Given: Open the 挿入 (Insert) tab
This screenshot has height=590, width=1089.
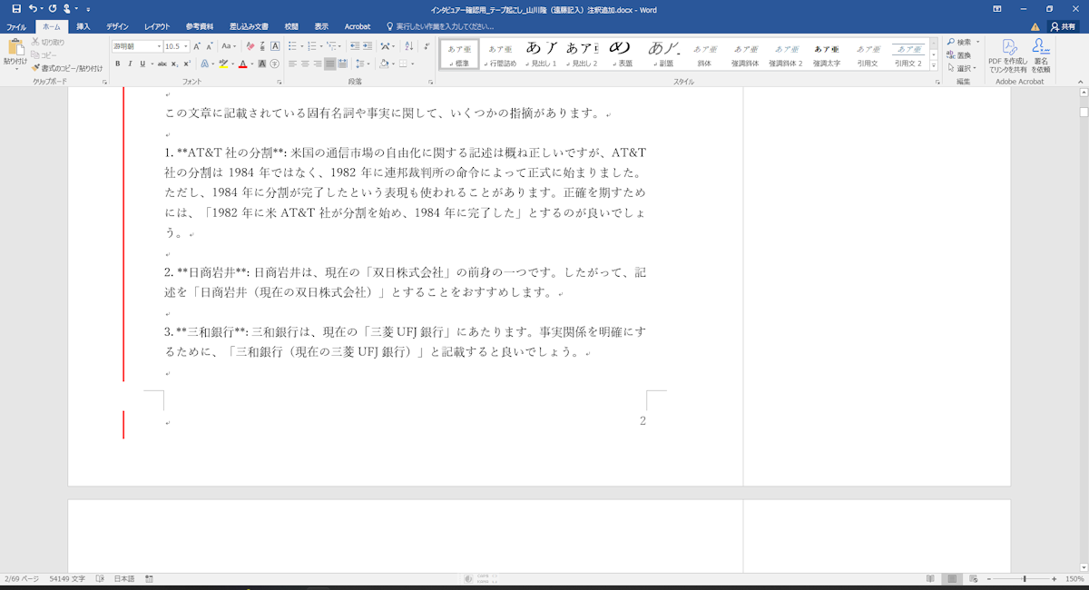Looking at the screenshot, I should (x=83, y=27).
